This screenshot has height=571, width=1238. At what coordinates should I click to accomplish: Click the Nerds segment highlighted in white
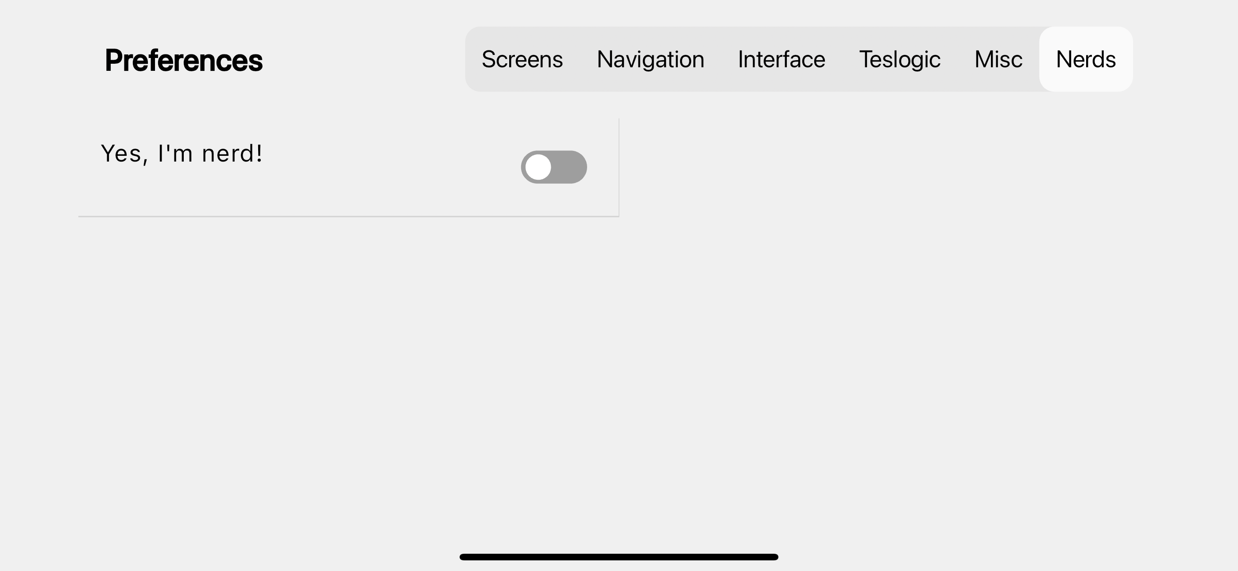[x=1086, y=59]
